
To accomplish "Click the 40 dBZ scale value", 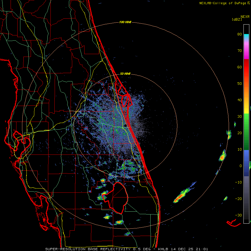I will coord(240,100).
